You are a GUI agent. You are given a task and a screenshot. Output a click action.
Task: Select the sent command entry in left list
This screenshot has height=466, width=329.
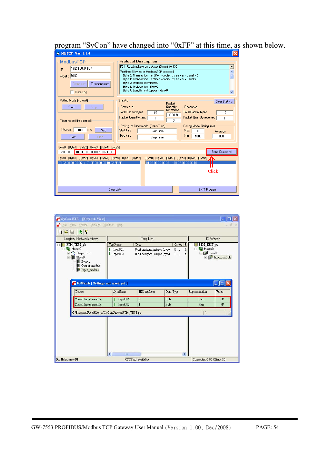click(x=99, y=163)
